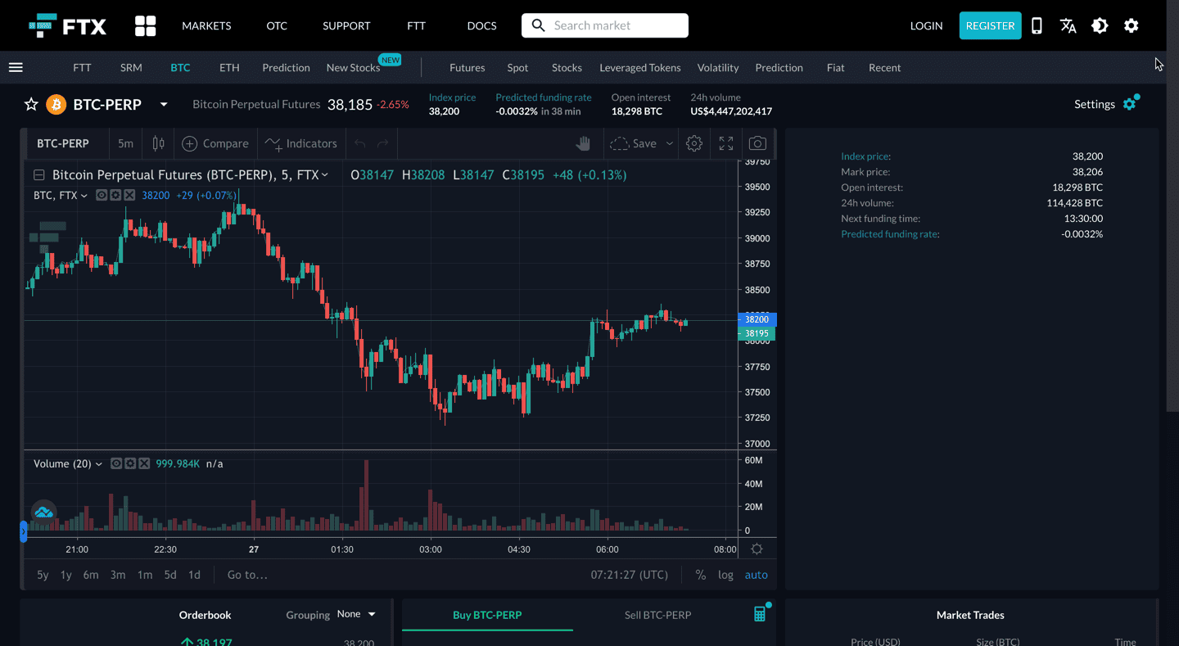Open BTC, FTX series settings gear
The height and width of the screenshot is (646, 1179).
coord(115,196)
